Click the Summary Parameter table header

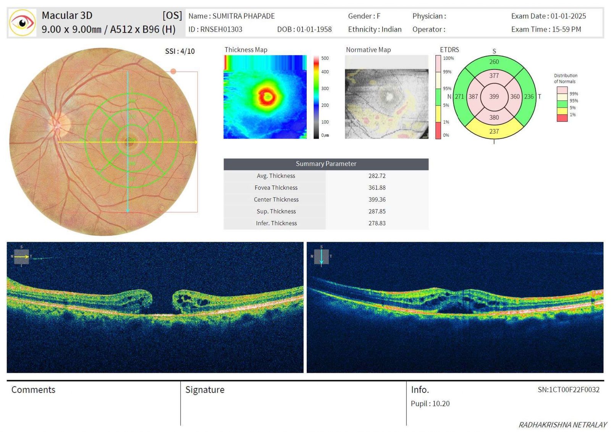pos(326,164)
